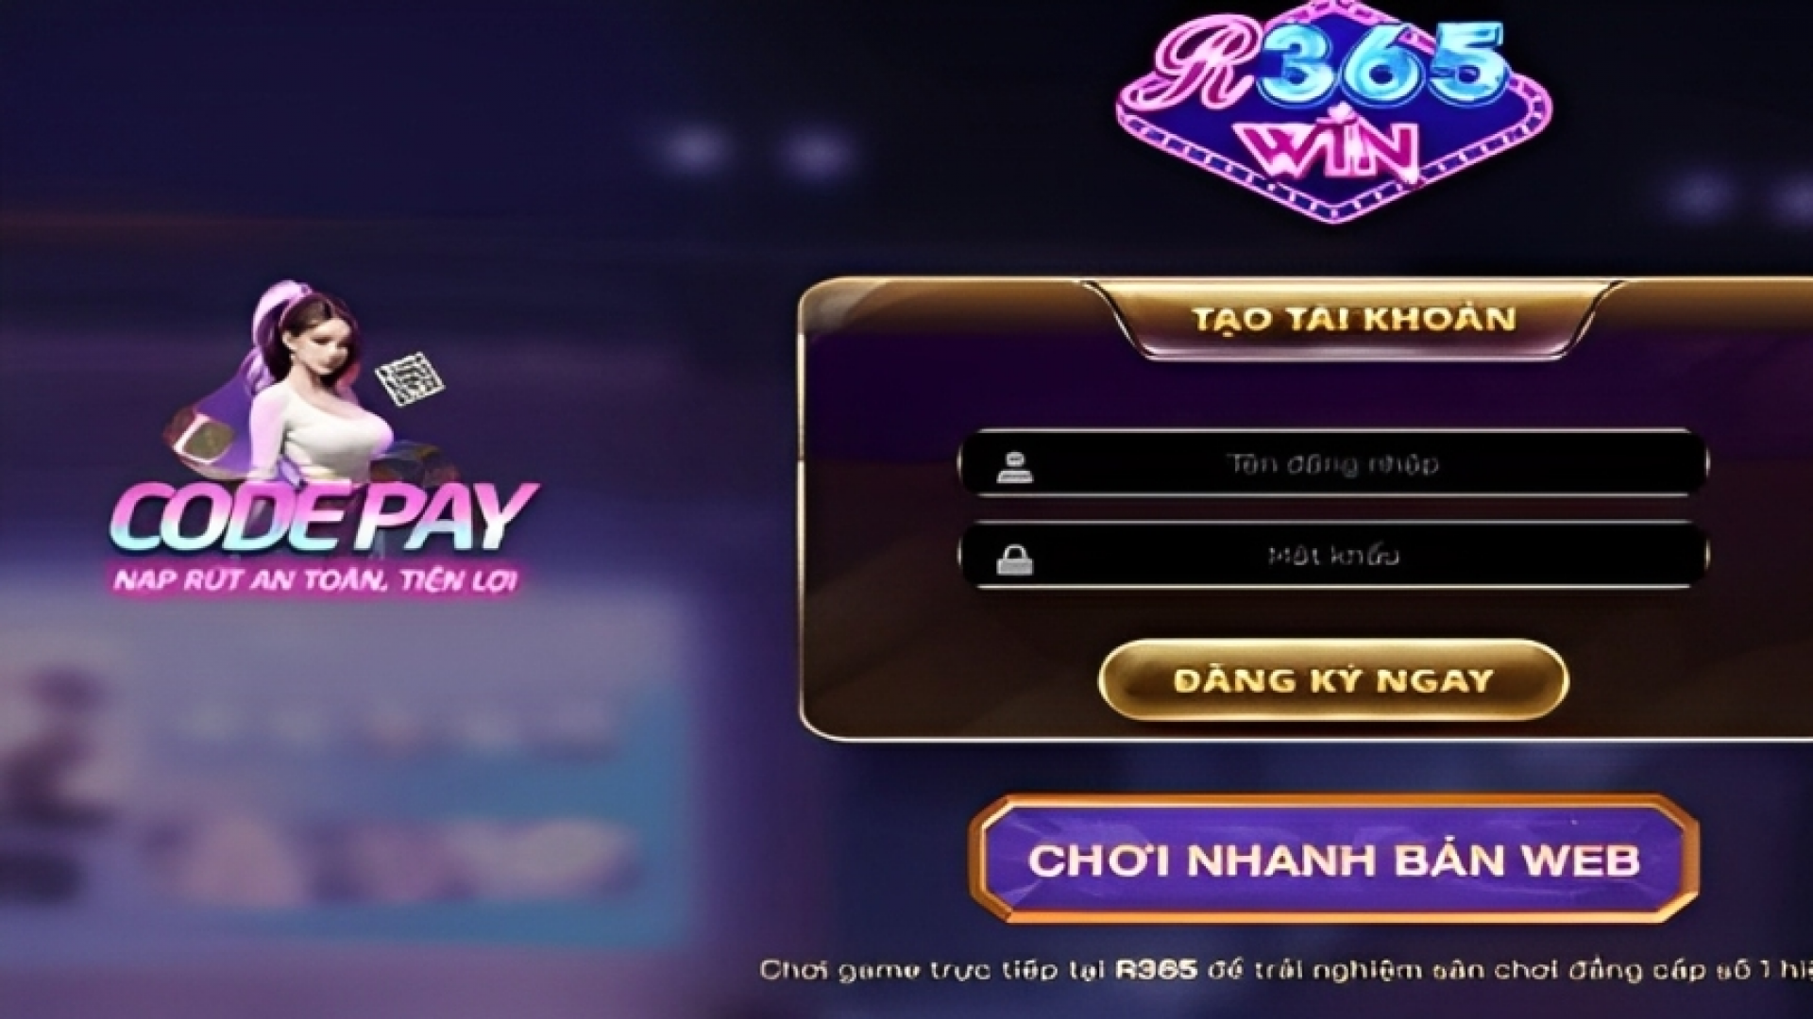This screenshot has height=1019, width=1813.
Task: Click the footer text starting Chơi game trực tiếp
Action: point(1286,971)
